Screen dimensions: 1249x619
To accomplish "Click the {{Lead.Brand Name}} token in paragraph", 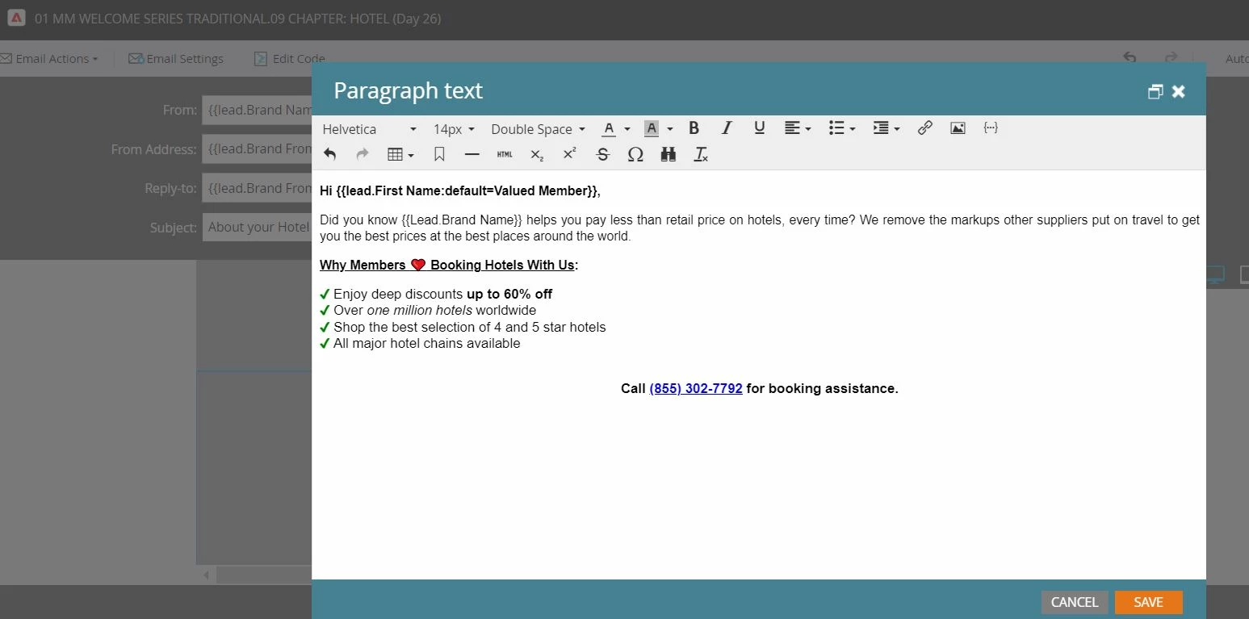I will 462,220.
